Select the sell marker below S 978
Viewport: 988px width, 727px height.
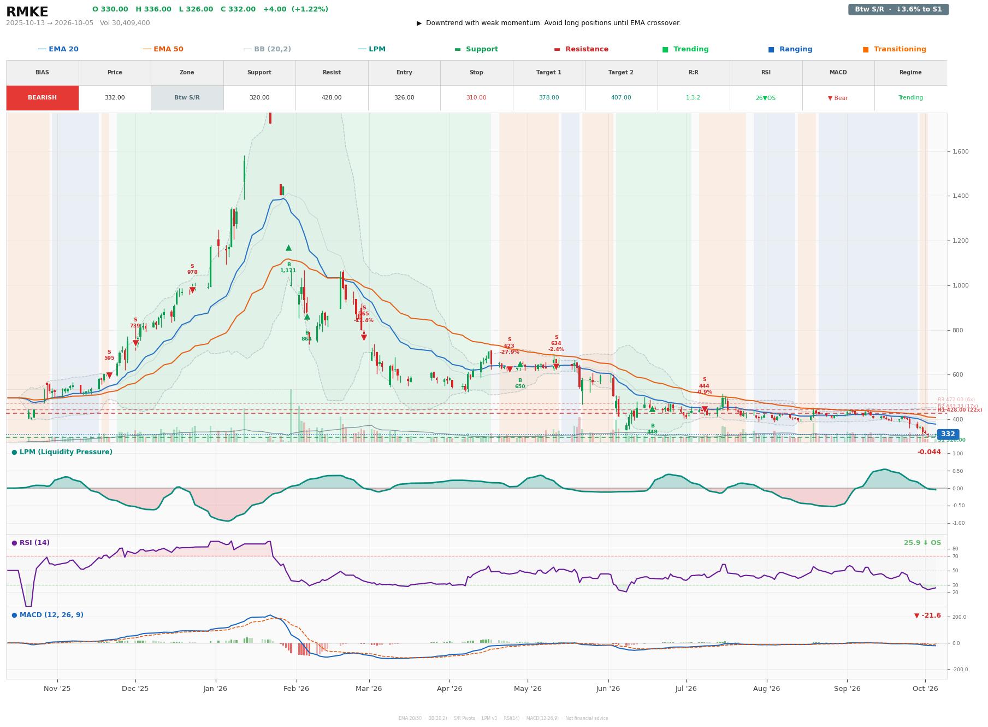[192, 290]
